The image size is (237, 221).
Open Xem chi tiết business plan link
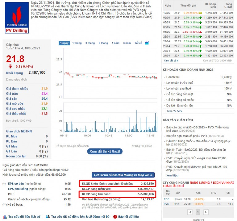point(174,111)
